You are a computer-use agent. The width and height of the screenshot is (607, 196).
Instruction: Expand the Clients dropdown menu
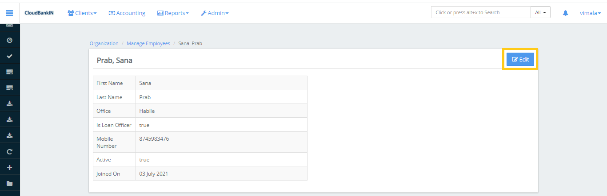[x=82, y=13]
